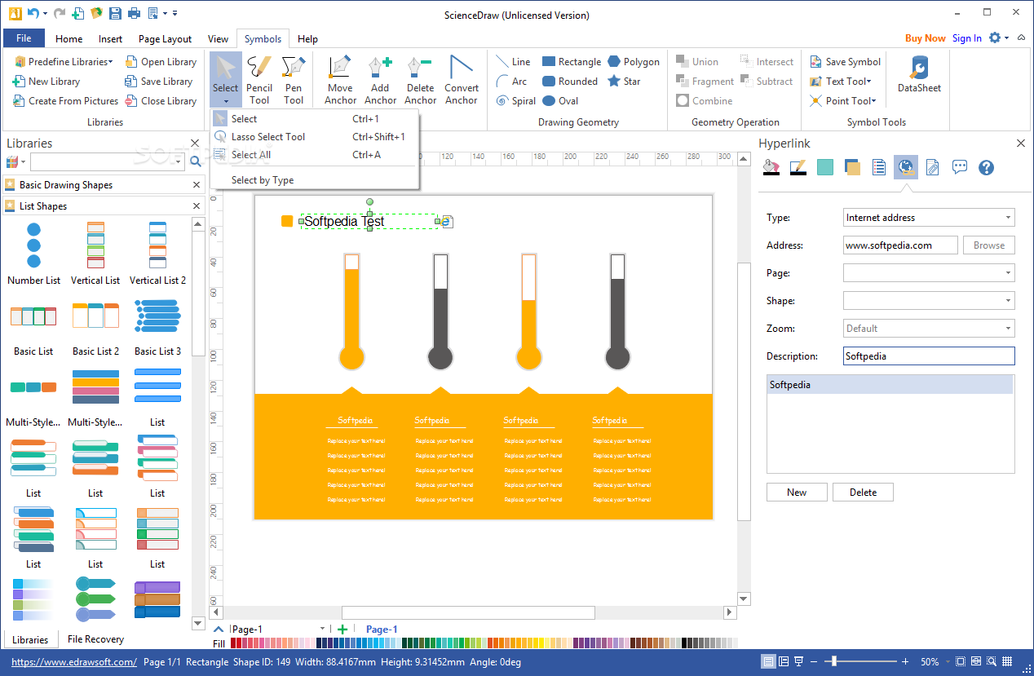Open the Page-1 page selector dropdown
Screen dimensions: 1034x676
tap(322, 629)
